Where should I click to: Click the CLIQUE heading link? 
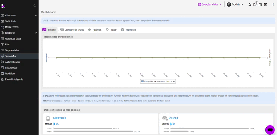[174, 119]
